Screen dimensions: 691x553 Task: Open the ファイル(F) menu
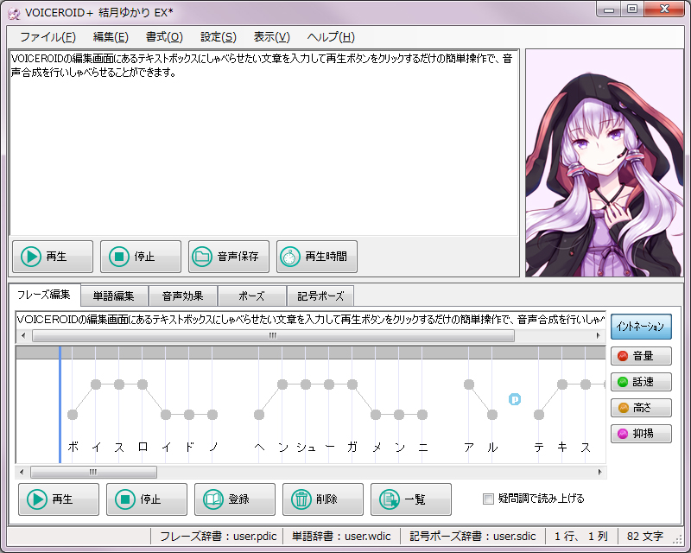48,37
